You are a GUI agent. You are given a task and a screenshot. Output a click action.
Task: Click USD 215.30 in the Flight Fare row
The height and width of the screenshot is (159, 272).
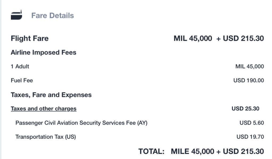[x=243, y=39]
